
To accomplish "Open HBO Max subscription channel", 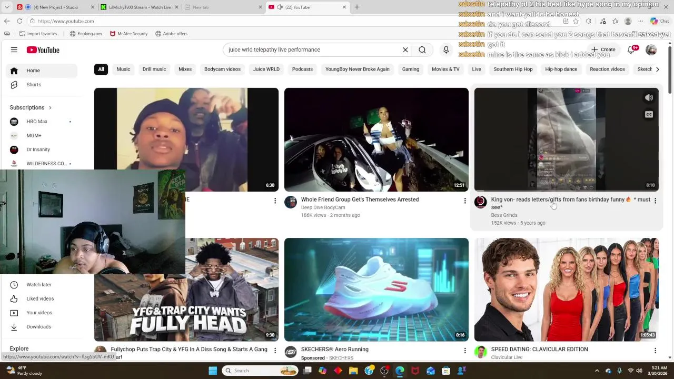I will coord(42,122).
